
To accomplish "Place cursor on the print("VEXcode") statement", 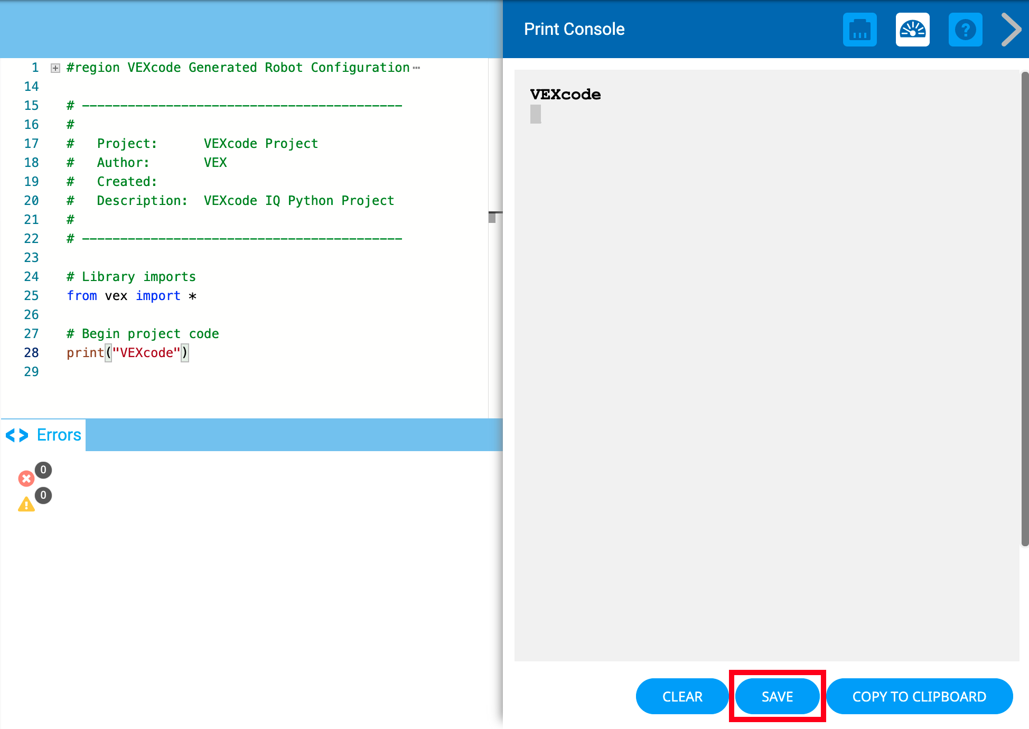I will pyautogui.click(x=127, y=352).
